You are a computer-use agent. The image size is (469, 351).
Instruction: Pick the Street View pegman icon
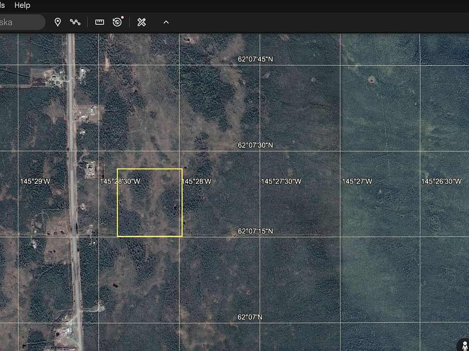pos(465,346)
